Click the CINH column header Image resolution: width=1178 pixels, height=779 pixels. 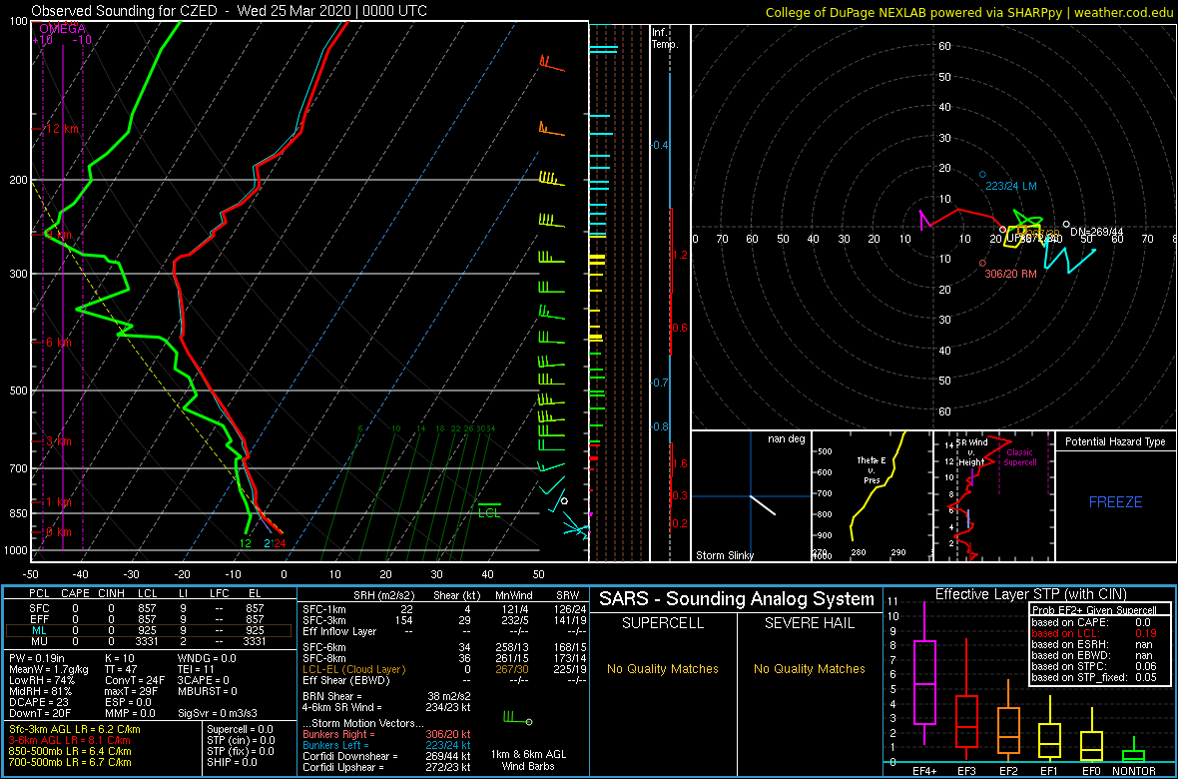[x=113, y=594]
